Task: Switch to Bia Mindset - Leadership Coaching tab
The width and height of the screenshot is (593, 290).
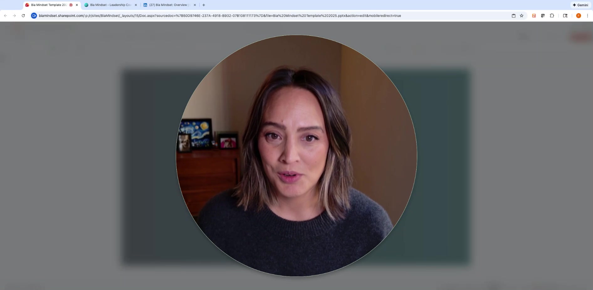Action: pos(110,5)
